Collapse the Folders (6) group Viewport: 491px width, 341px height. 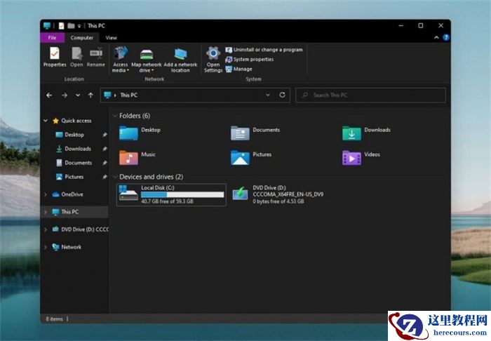tap(115, 116)
